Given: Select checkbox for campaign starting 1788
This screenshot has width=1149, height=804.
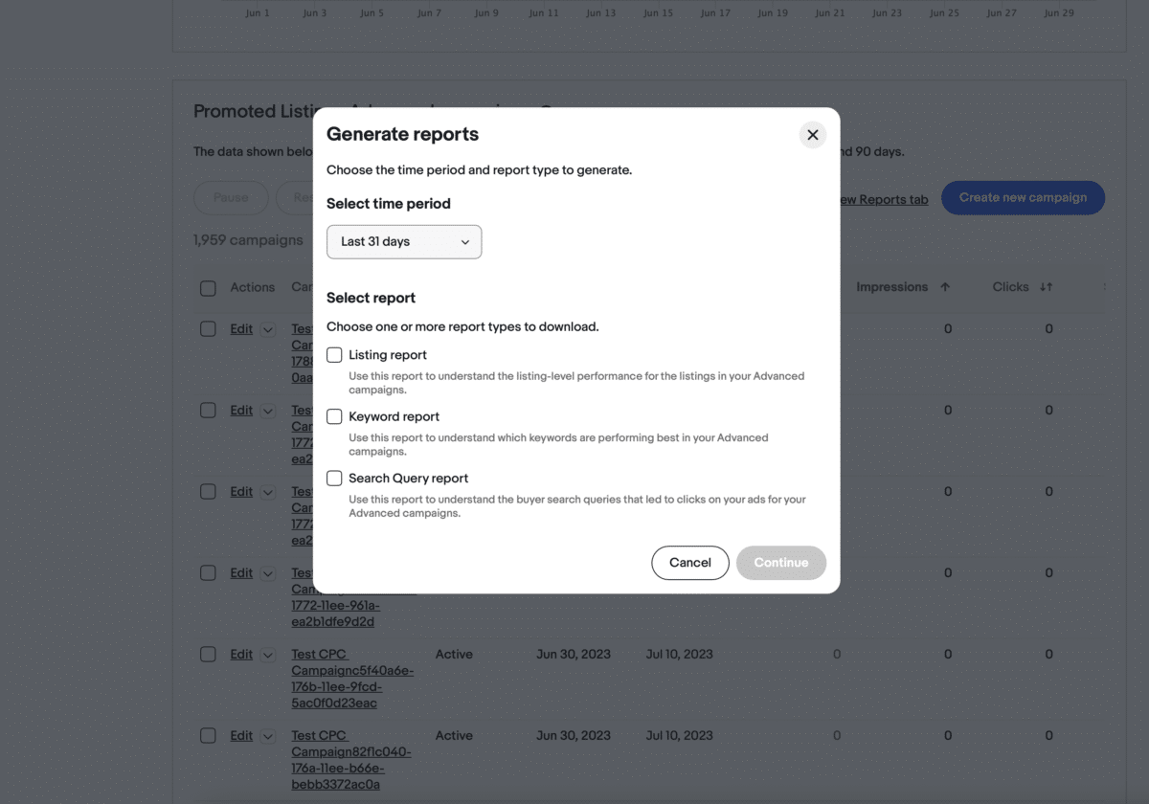Looking at the screenshot, I should click(x=208, y=329).
